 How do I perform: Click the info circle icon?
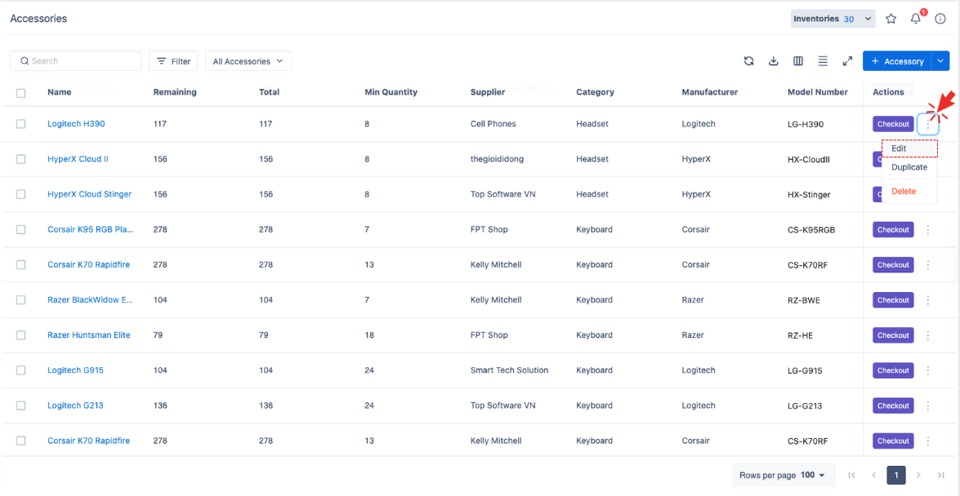[x=940, y=19]
